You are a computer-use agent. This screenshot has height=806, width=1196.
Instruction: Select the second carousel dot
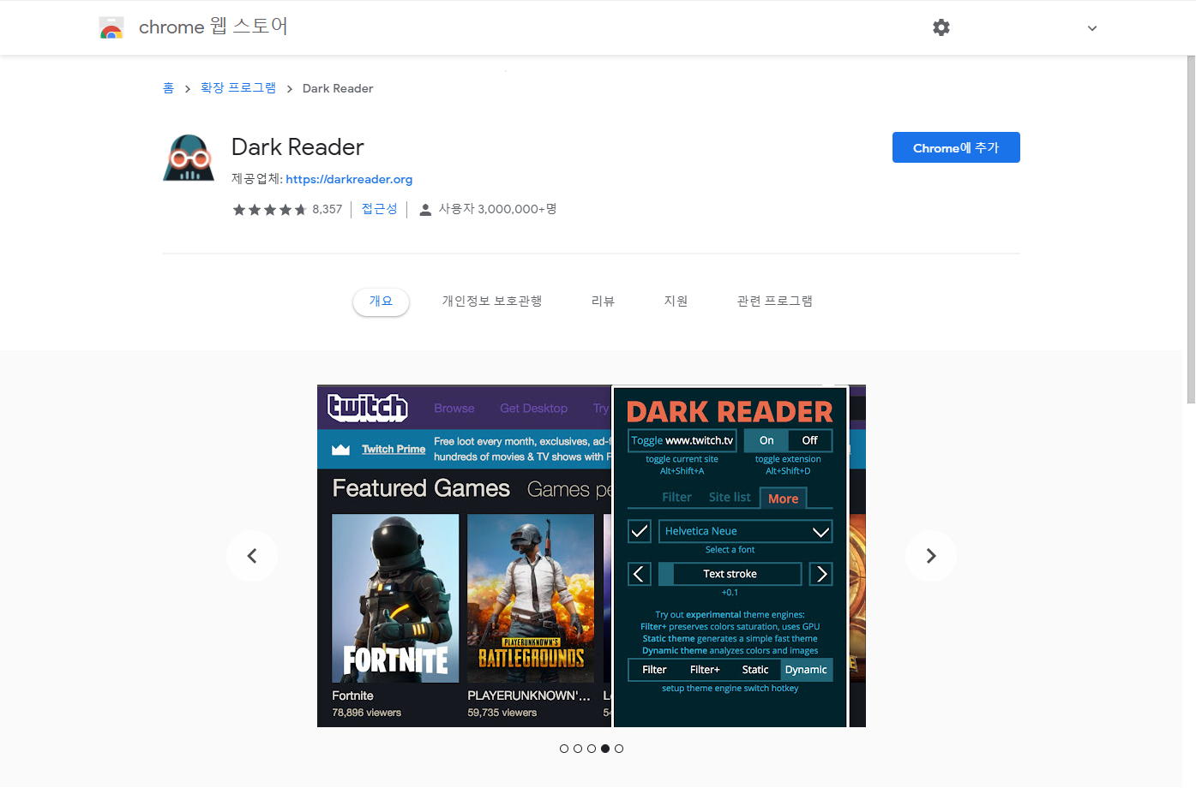(578, 749)
